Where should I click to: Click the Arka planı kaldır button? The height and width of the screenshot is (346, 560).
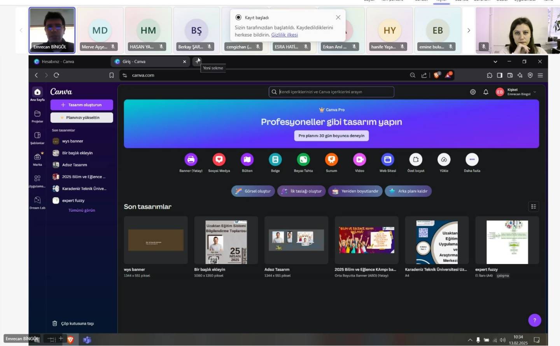pyautogui.click(x=408, y=191)
